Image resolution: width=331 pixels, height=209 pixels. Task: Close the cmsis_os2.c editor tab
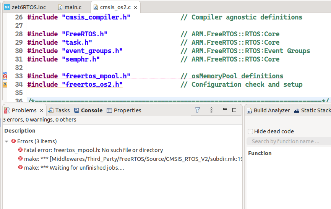click(x=136, y=7)
